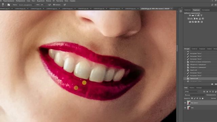Create new snapshot in History panel
217x122 pixels.
pos(216,84)
